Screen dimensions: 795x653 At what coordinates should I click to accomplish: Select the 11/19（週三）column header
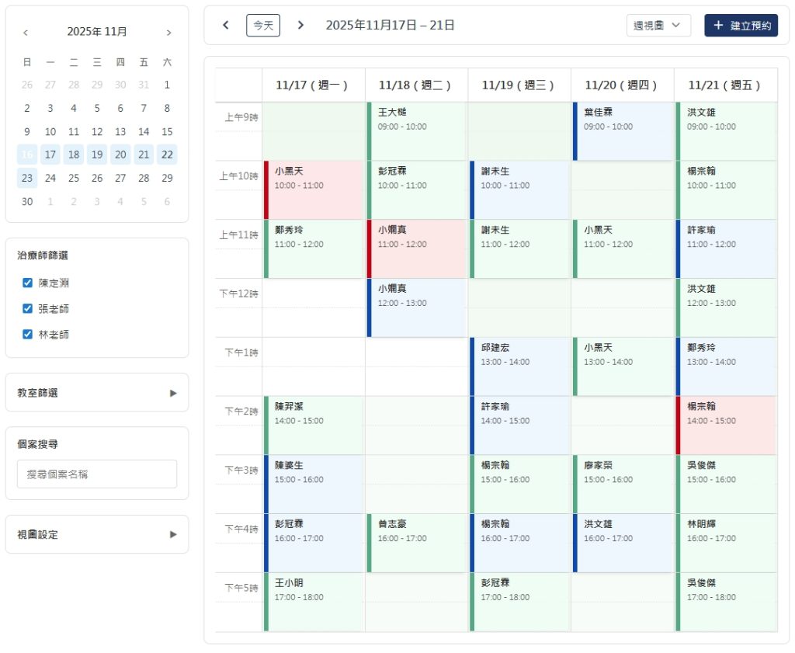(519, 85)
